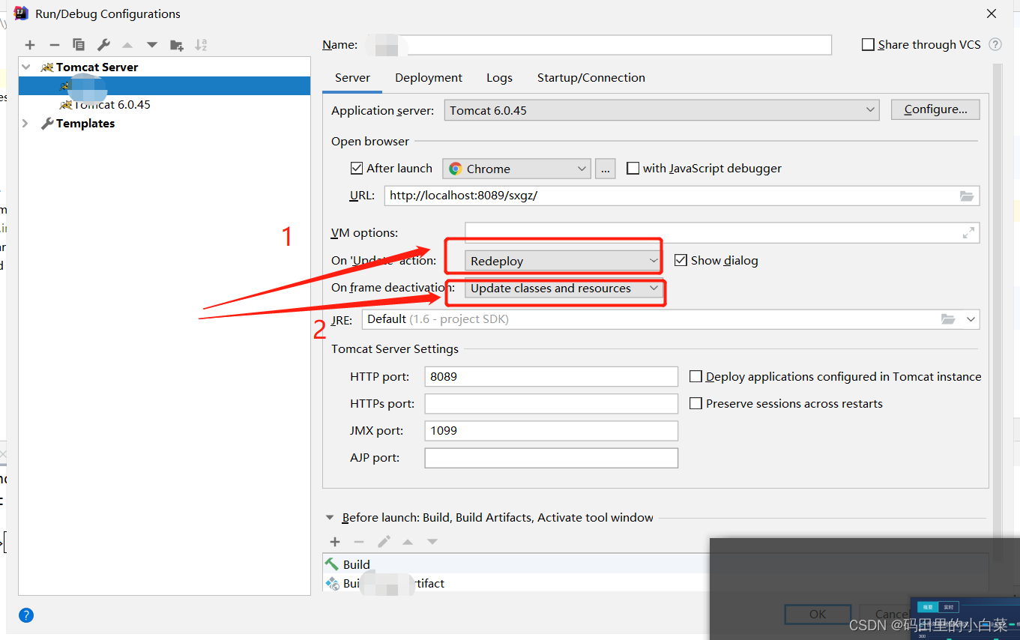The image size is (1020, 640).
Task: Open On frame deactivation dropdown
Action: (x=564, y=289)
